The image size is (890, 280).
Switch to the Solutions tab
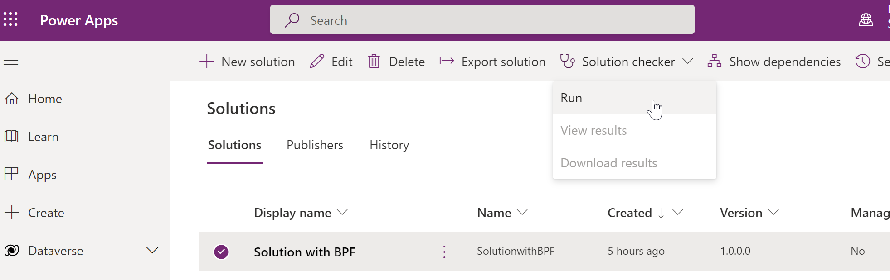point(234,145)
